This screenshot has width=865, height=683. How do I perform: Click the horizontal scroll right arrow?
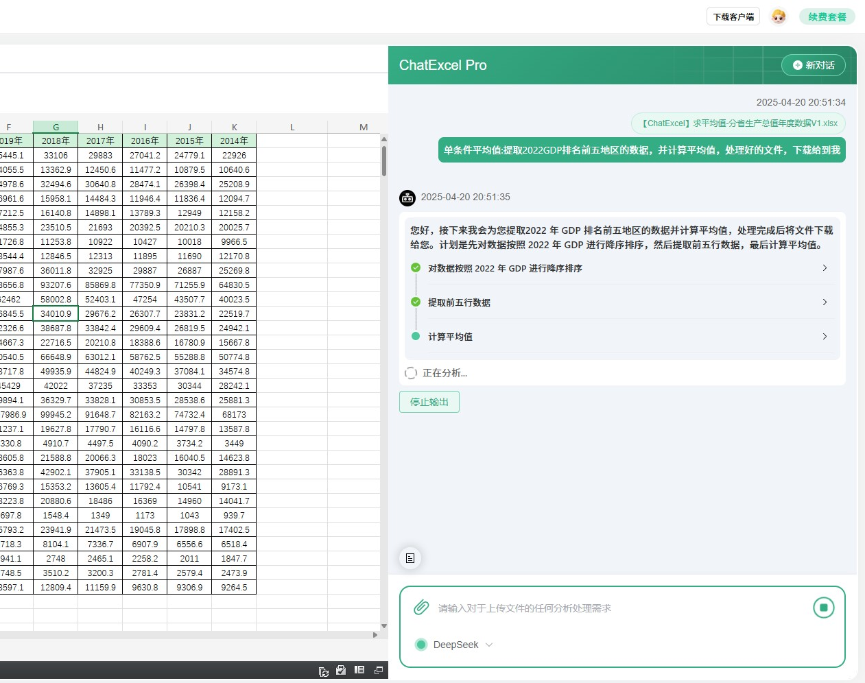tap(375, 635)
